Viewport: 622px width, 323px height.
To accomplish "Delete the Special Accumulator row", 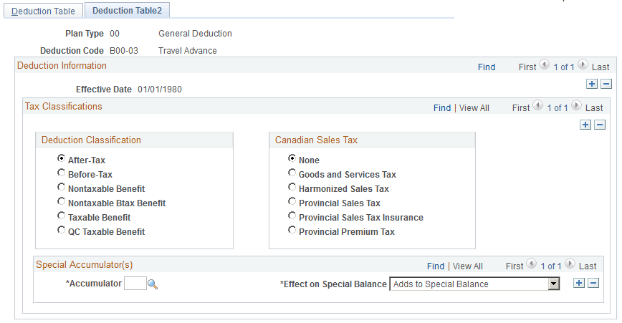I will [593, 283].
